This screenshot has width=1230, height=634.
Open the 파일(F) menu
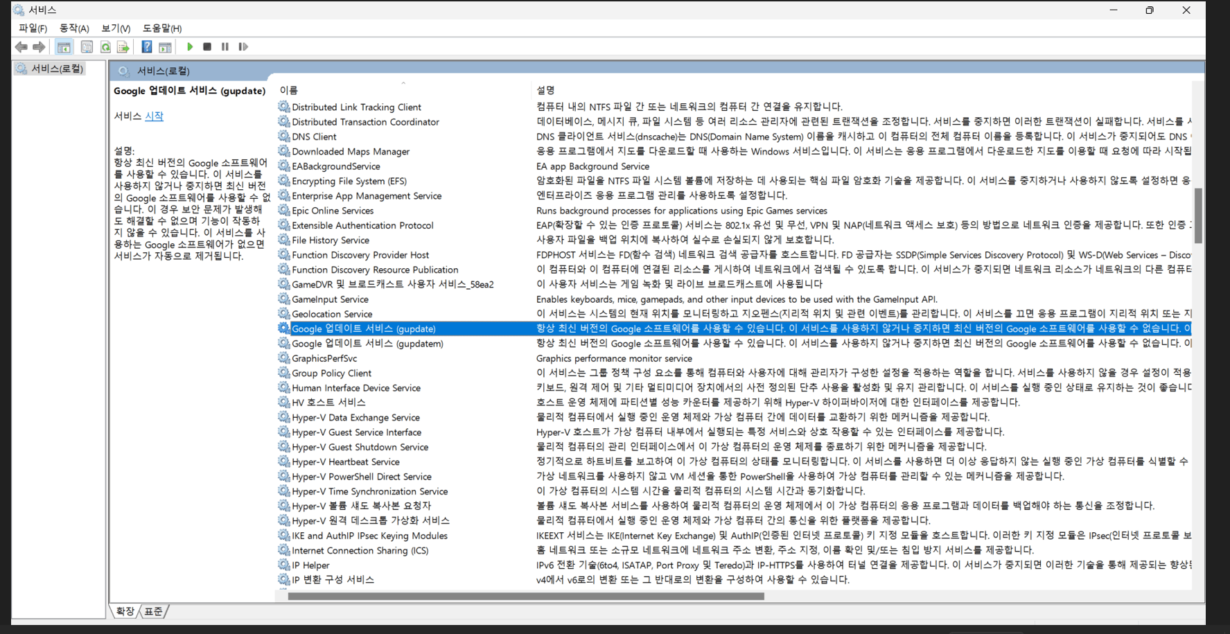[33, 28]
